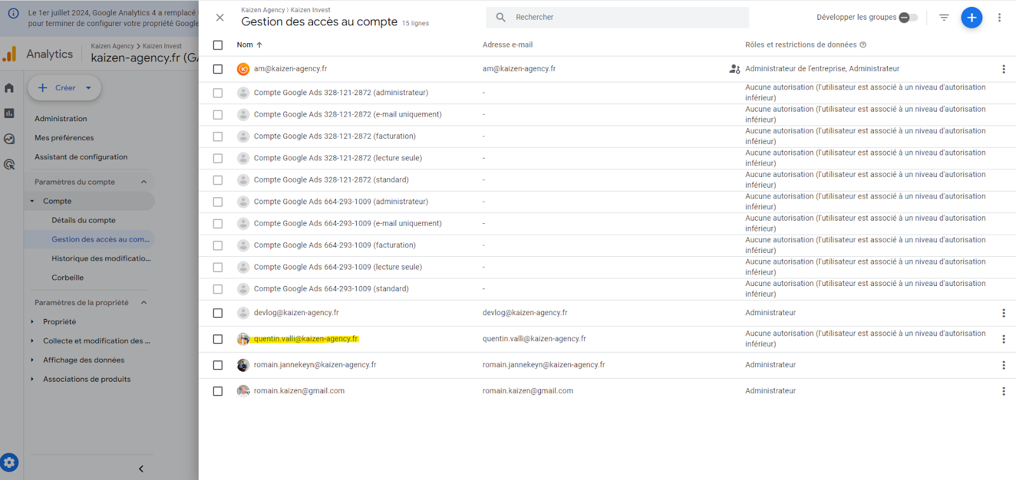Open row menu for quentin.valli@kaizen-agency.fr

coord(1003,339)
